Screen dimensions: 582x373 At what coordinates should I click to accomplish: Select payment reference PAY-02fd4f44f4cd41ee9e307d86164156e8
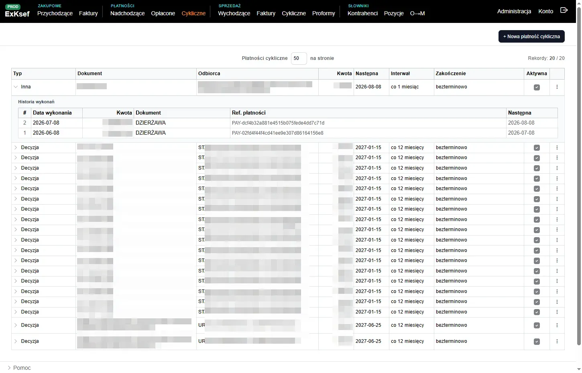click(278, 133)
